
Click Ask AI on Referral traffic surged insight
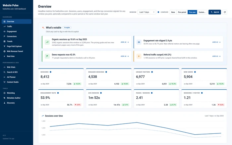216,56
